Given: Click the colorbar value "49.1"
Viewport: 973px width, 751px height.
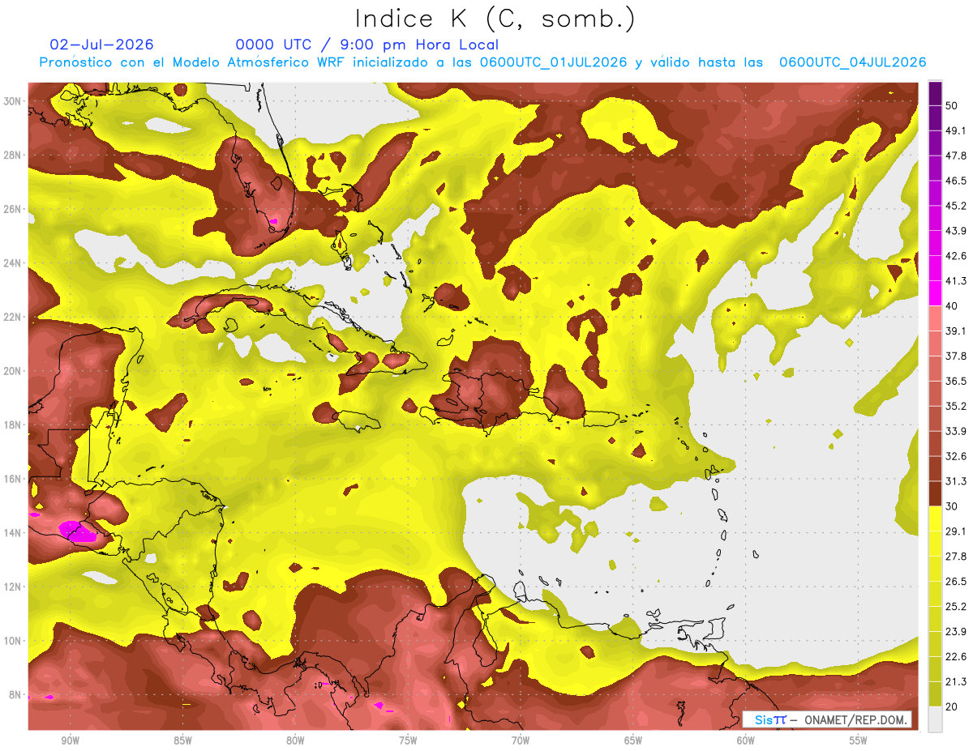Looking at the screenshot, I should pos(955,130).
